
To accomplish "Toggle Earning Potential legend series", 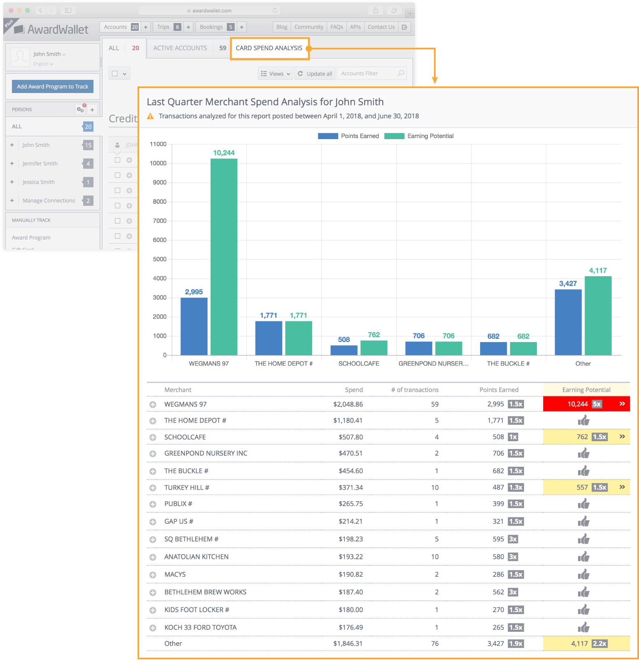I will [419, 136].
